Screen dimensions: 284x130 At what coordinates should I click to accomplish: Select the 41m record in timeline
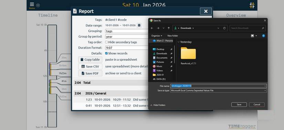64,81
